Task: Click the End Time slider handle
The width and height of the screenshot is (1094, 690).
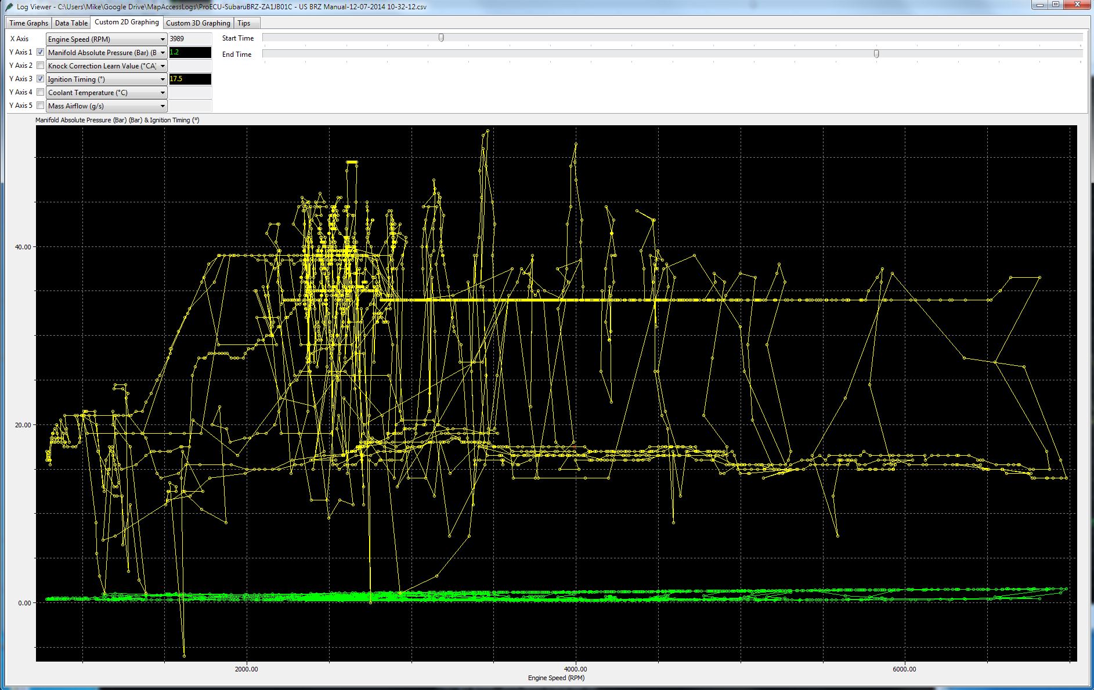Action: coord(876,54)
